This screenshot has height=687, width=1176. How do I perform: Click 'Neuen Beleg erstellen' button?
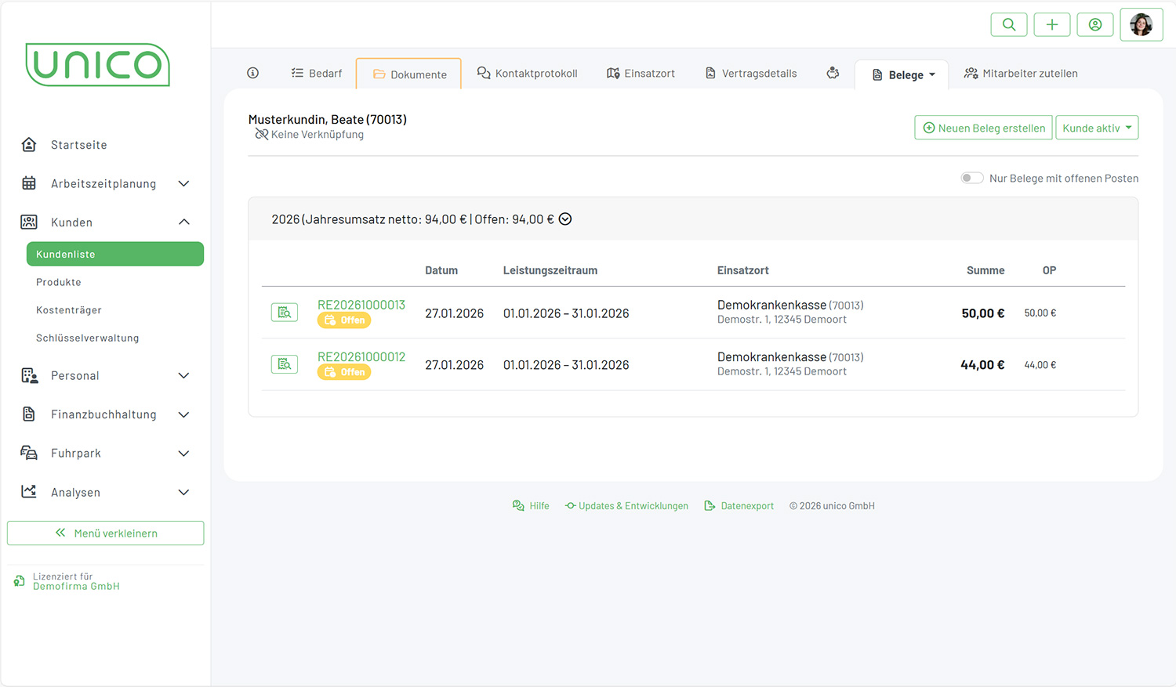[983, 128]
